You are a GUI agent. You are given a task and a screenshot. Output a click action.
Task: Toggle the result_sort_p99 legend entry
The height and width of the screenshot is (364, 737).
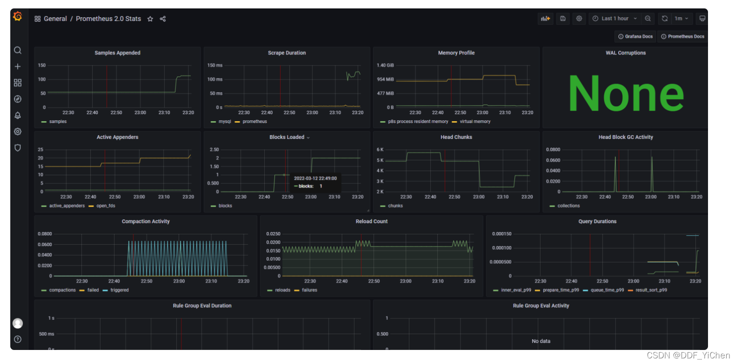tap(651, 290)
